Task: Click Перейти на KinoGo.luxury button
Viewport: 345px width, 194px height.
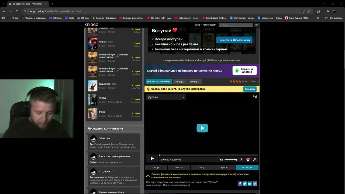Action: [x=234, y=40]
